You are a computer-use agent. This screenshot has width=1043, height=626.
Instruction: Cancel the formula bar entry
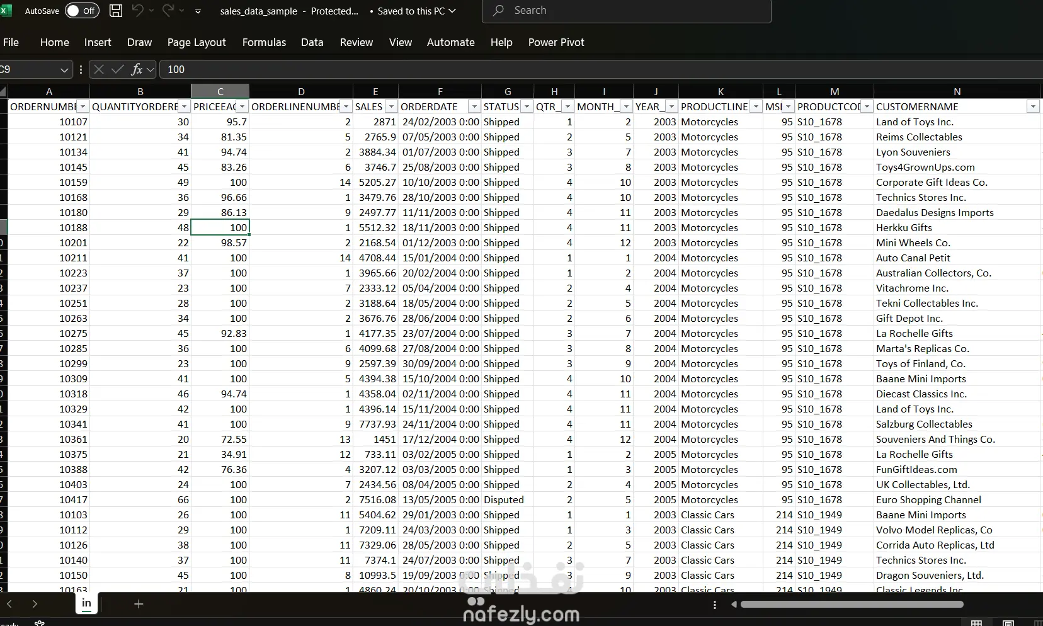[x=99, y=69]
